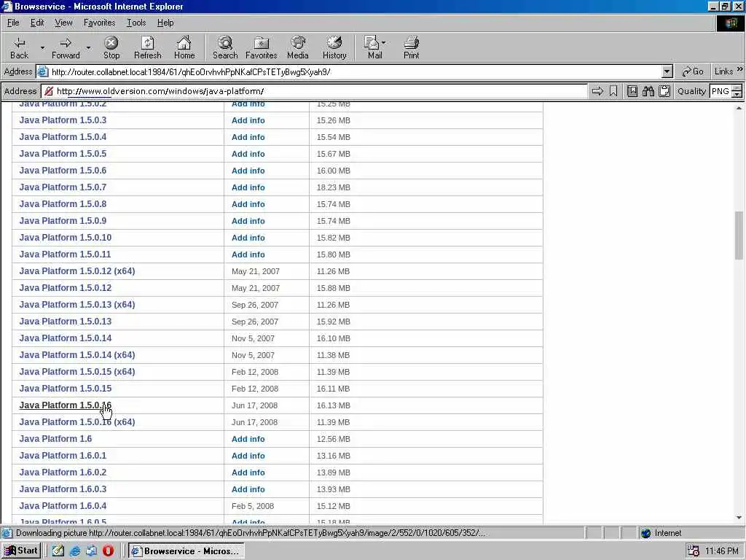746x560 pixels.
Task: Open Java Platform 1.6.0.4 link
Action: [x=63, y=506]
